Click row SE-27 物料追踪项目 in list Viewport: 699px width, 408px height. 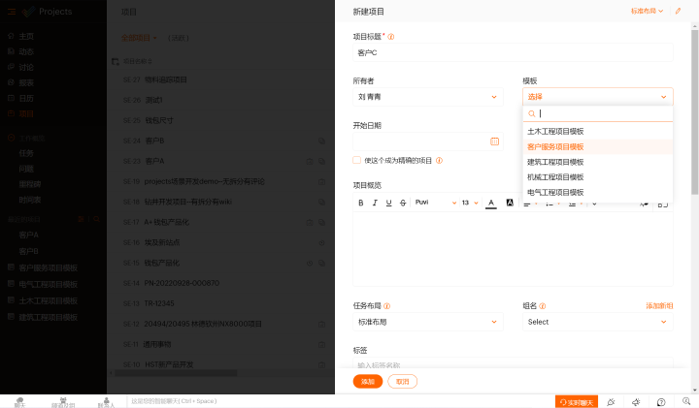[220, 80]
